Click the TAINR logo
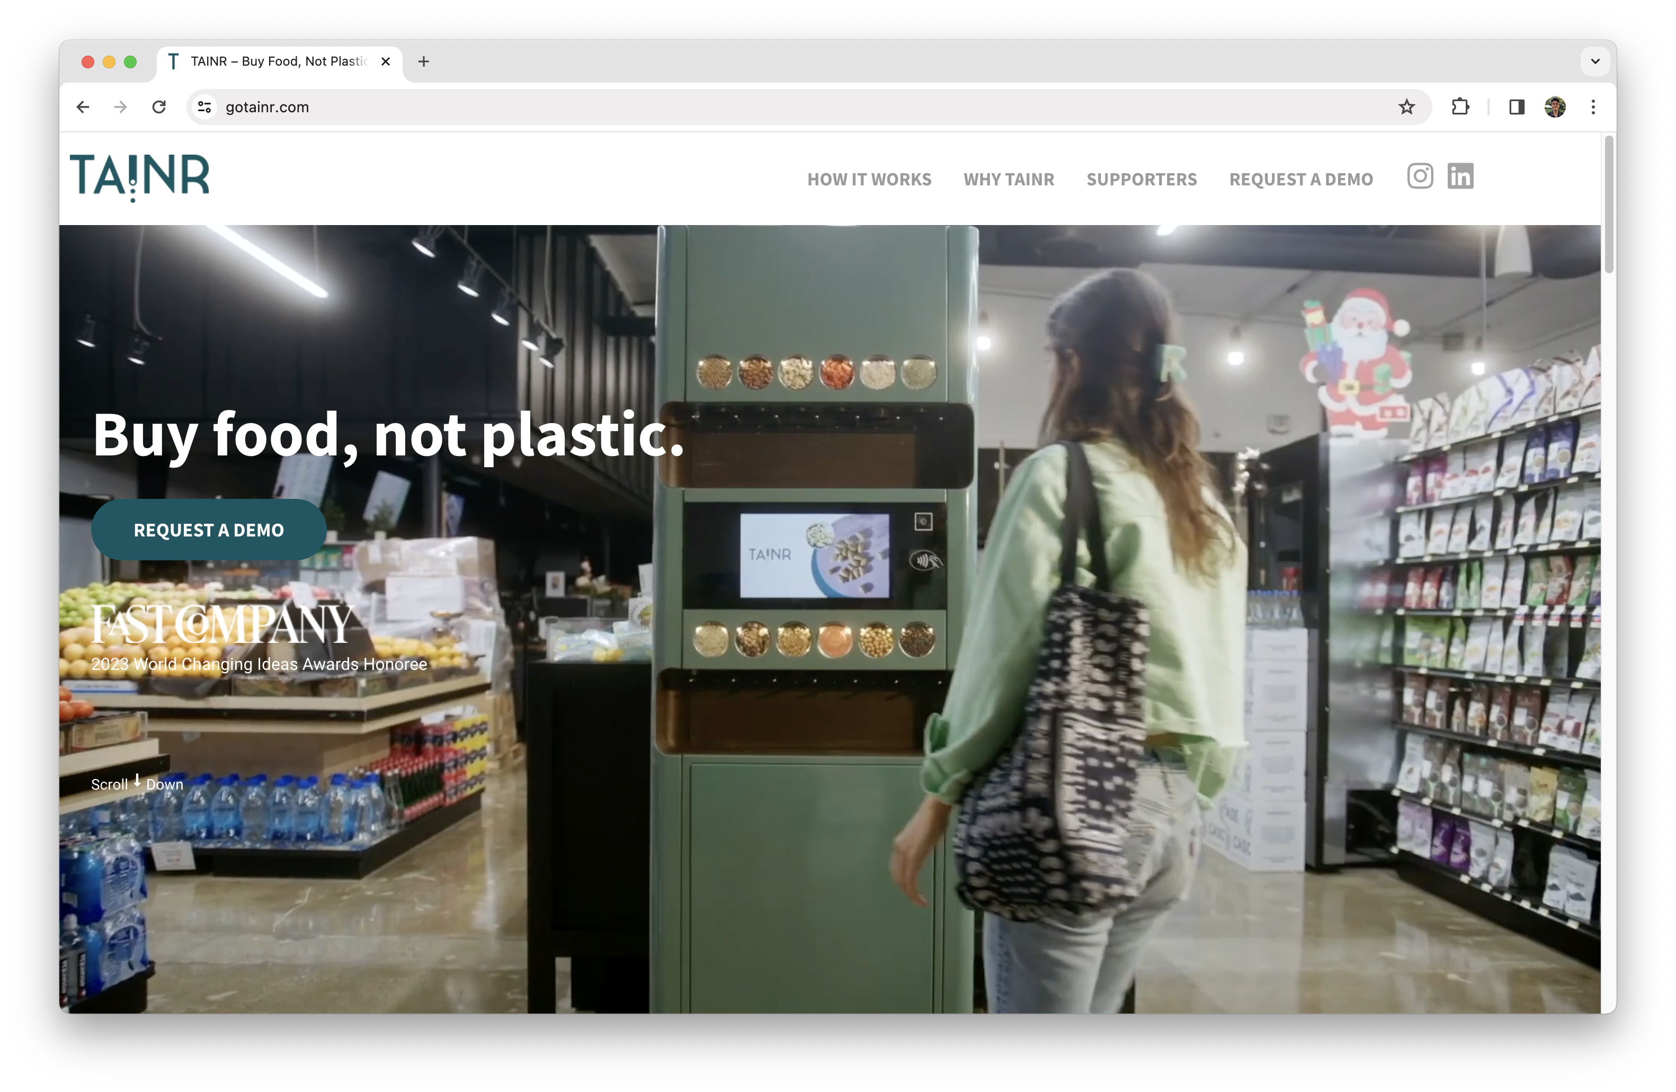 (139, 176)
